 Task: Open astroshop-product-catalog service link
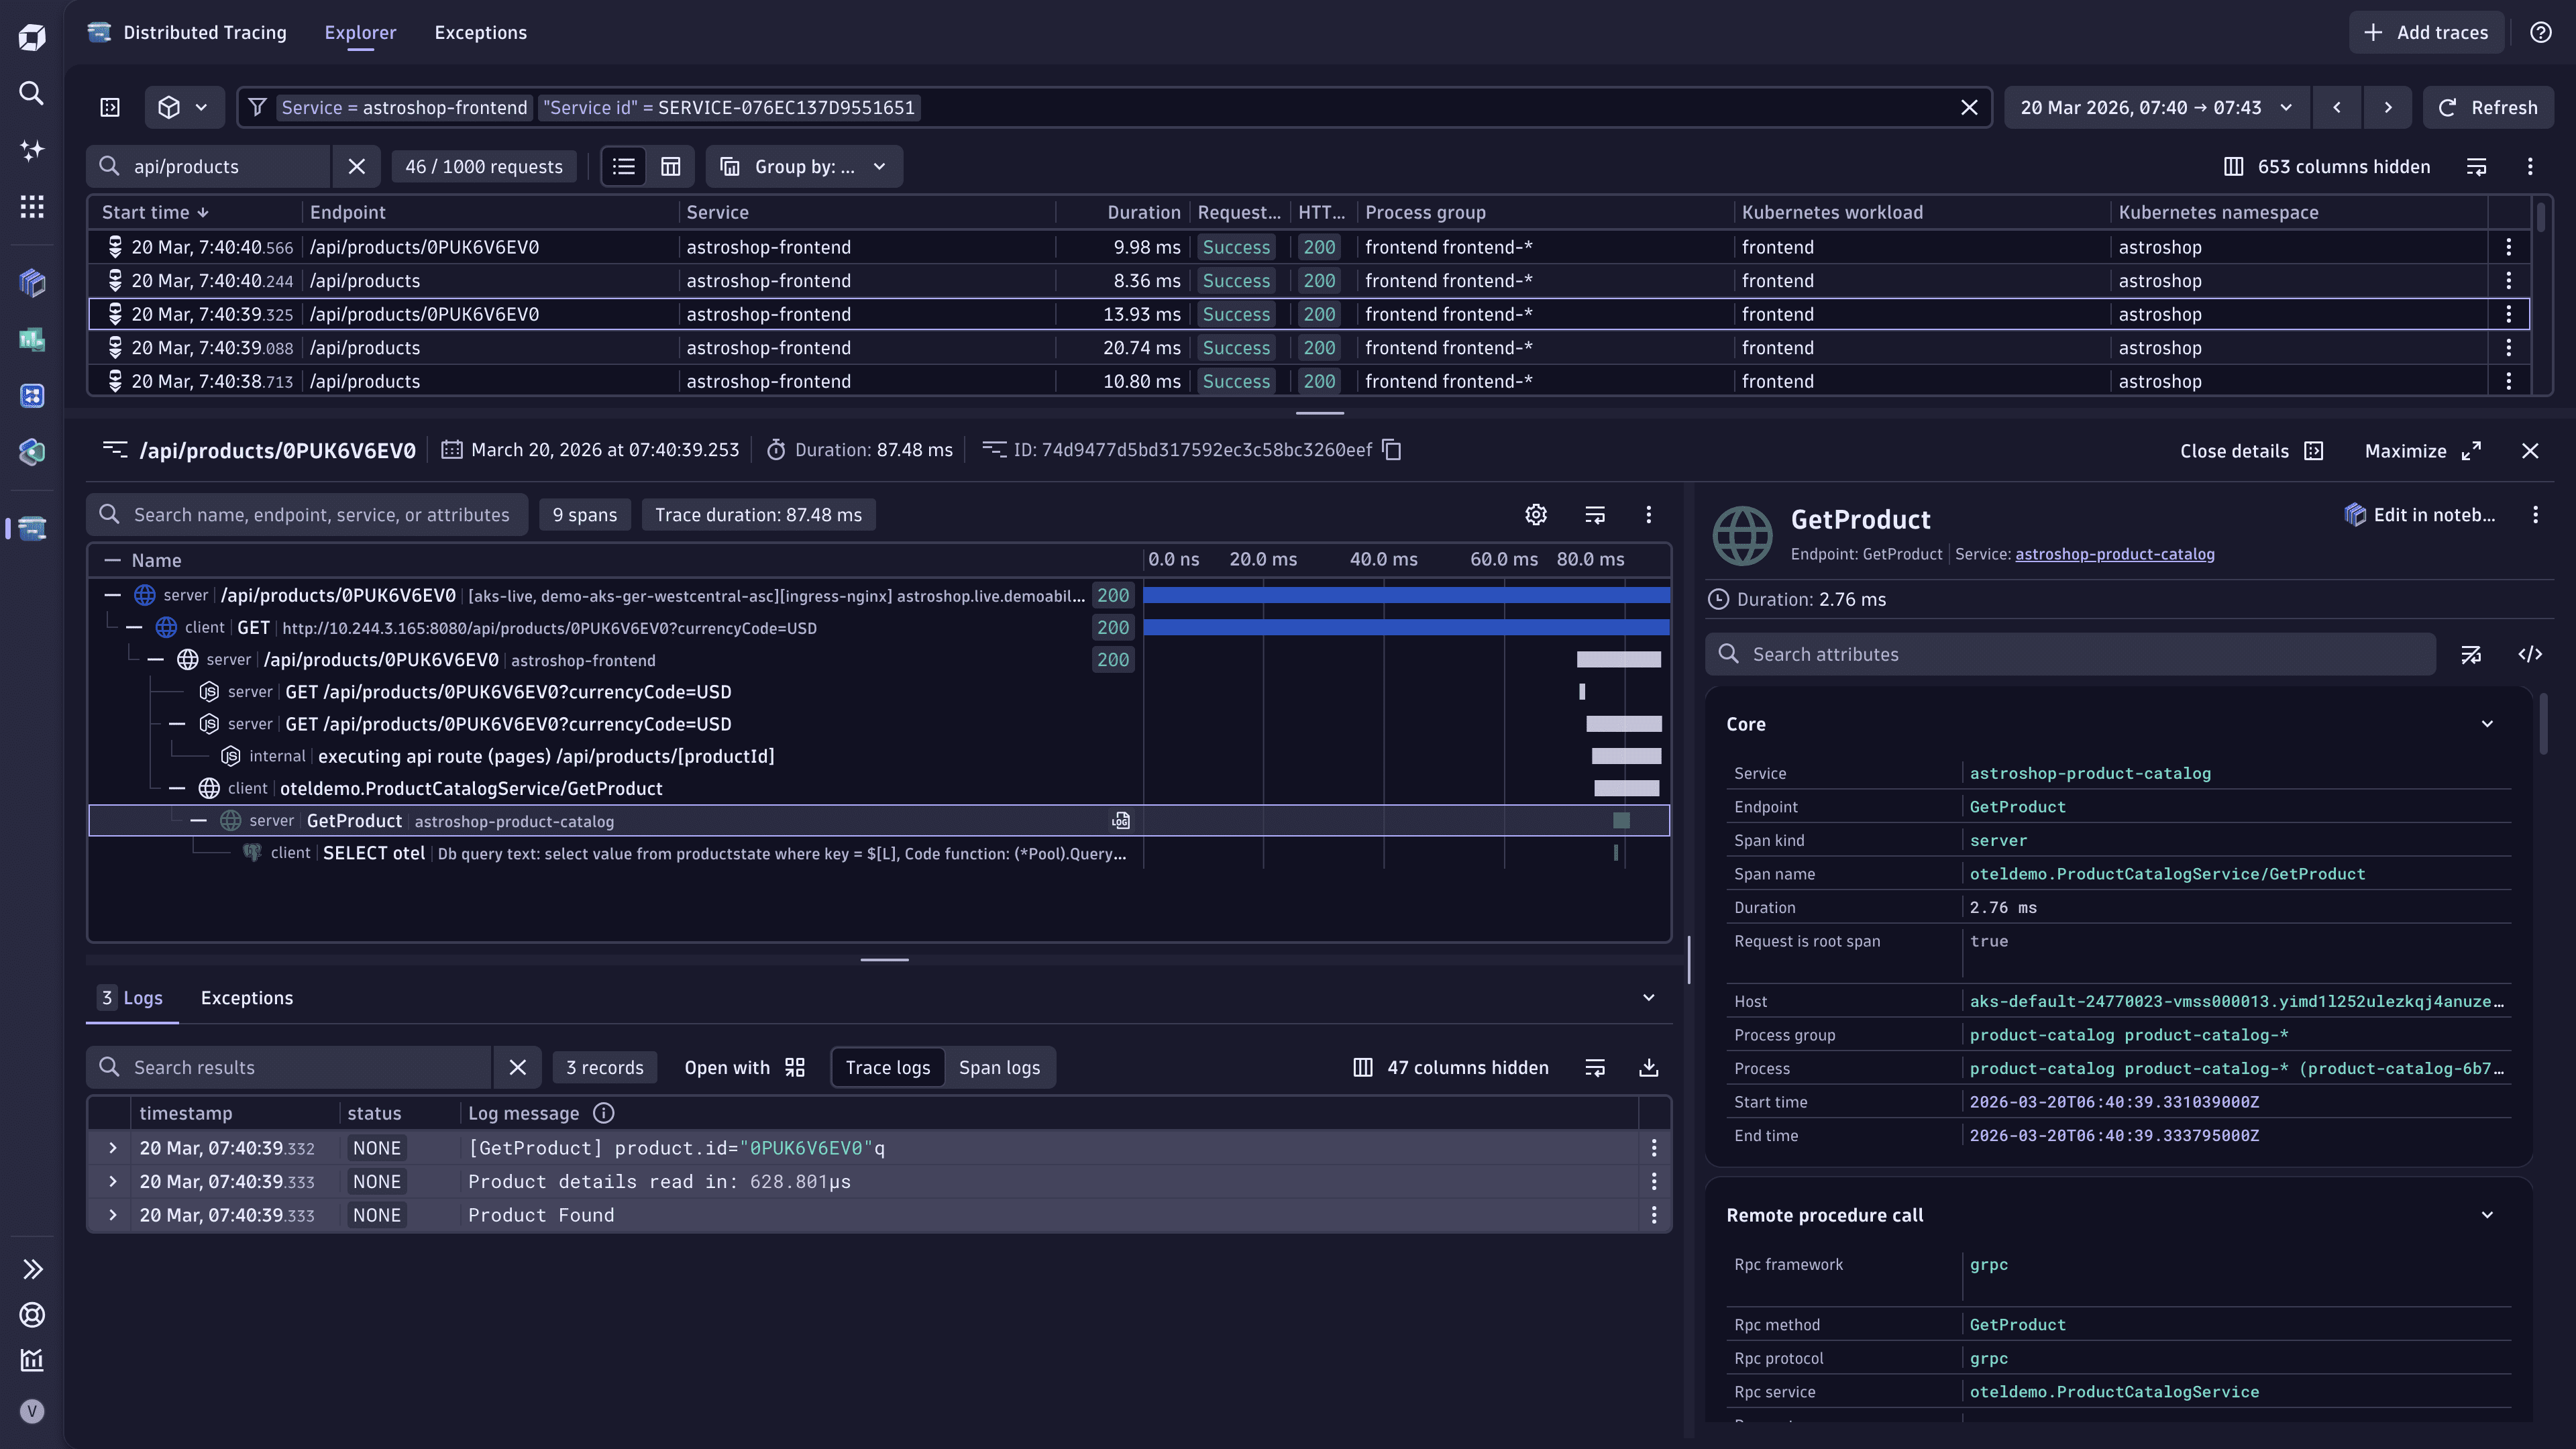pos(2114,555)
